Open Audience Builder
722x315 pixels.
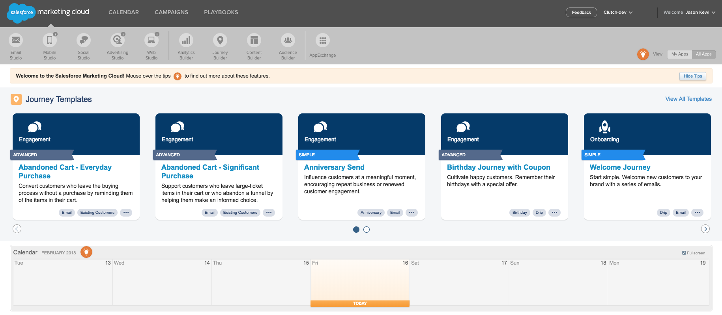coord(288,46)
